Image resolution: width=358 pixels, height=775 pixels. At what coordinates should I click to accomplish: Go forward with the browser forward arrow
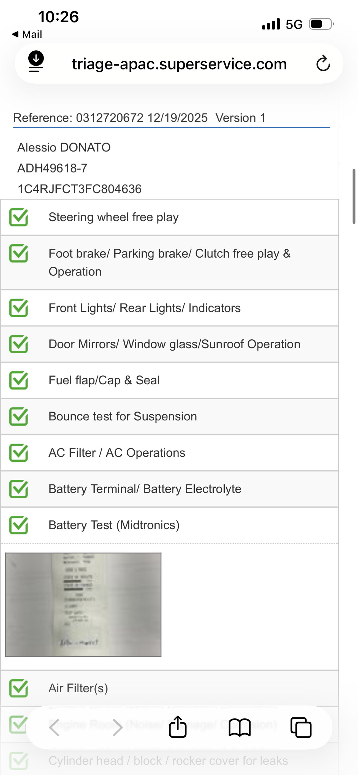point(117,727)
